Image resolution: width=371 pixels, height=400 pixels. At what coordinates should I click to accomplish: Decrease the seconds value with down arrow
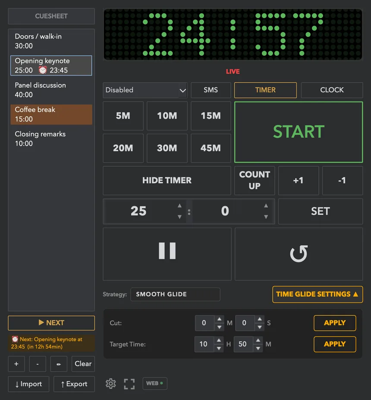tap(266, 217)
